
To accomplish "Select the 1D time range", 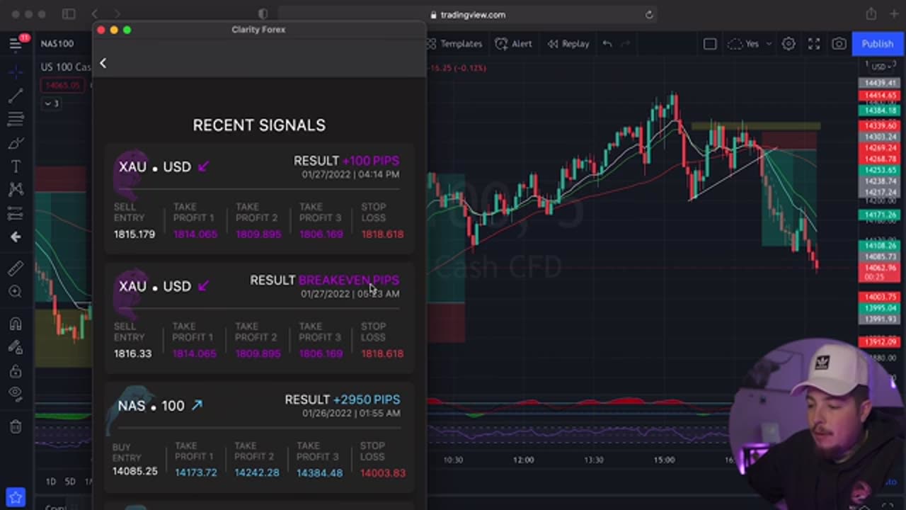I will pyautogui.click(x=51, y=481).
